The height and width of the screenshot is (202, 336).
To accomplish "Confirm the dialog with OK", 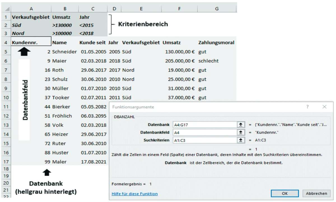I will [x=285, y=193].
